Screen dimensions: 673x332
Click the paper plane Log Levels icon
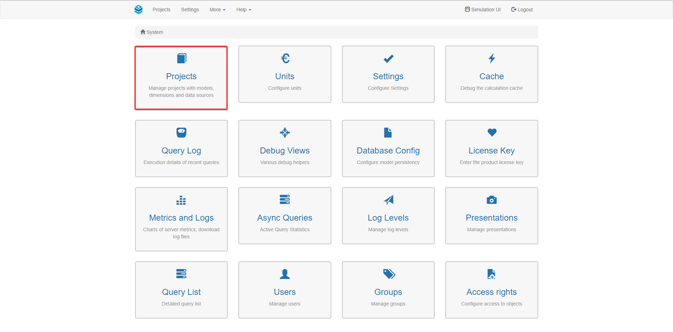[x=389, y=200]
